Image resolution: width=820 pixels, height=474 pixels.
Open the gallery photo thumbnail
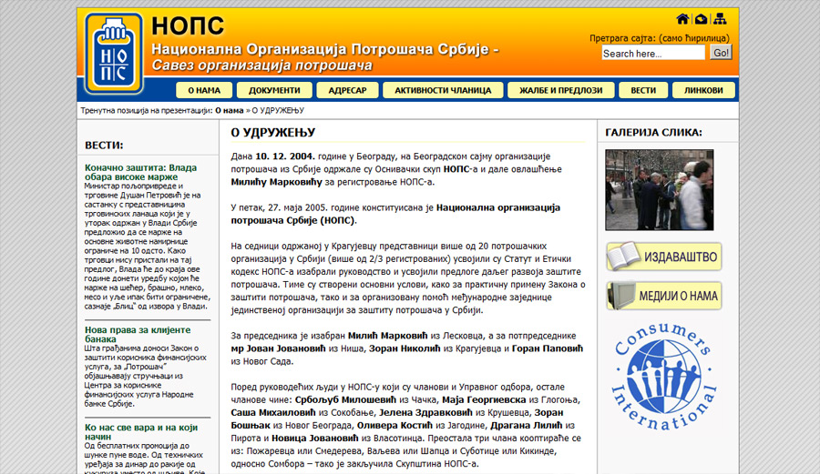(x=659, y=190)
